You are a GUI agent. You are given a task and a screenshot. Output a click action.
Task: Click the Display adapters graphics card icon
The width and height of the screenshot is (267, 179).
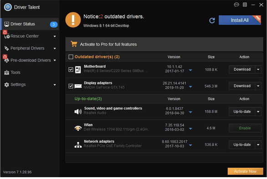click(78, 86)
